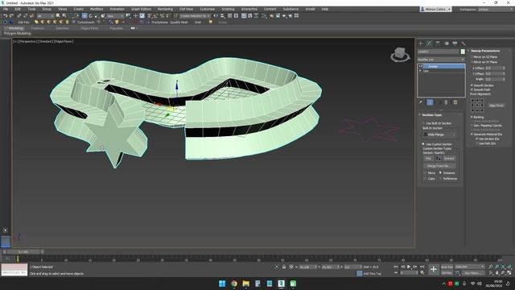The image size is (515, 290).
Task: Open the Customize menu
Action: tap(208, 9)
